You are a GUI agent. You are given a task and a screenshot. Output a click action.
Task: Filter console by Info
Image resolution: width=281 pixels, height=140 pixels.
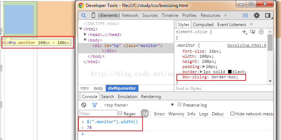(191, 114)
